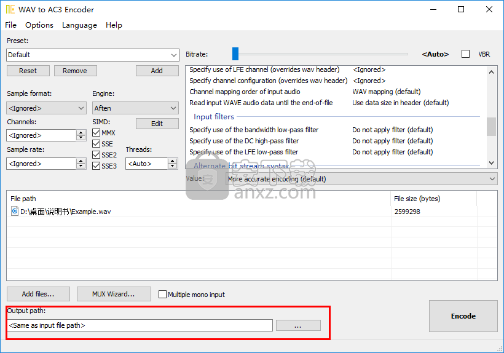Decrease the Sample rate with down arrow
Image resolution: width=504 pixels, height=353 pixels.
click(81, 167)
